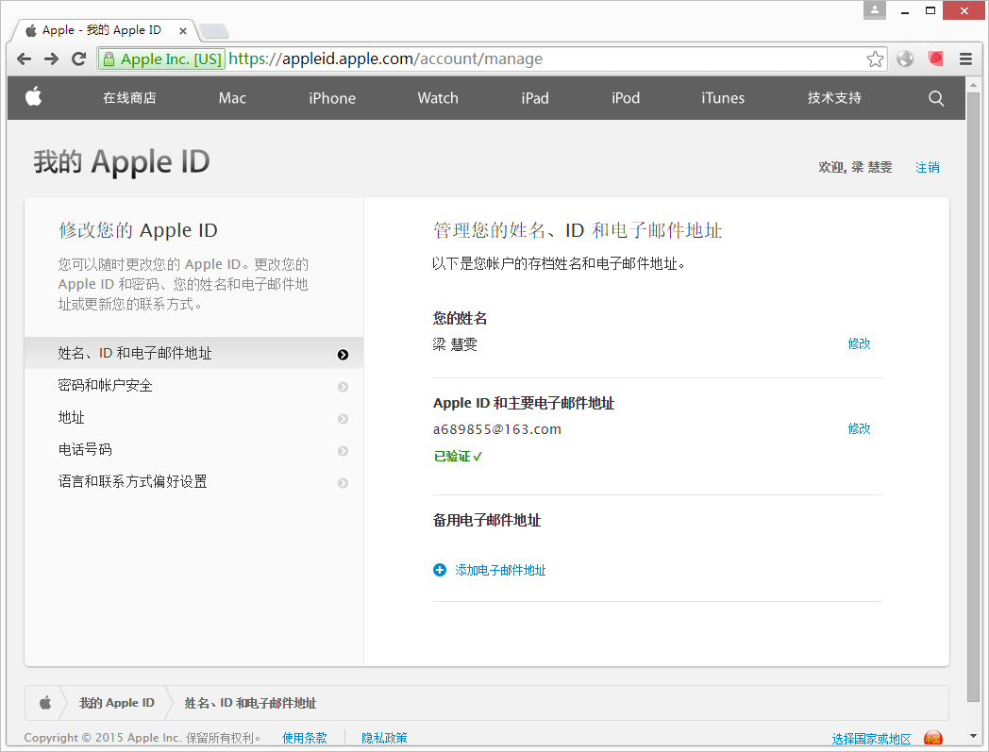989x752 pixels.
Task: Click arrow next to 地址
Action: (x=343, y=419)
